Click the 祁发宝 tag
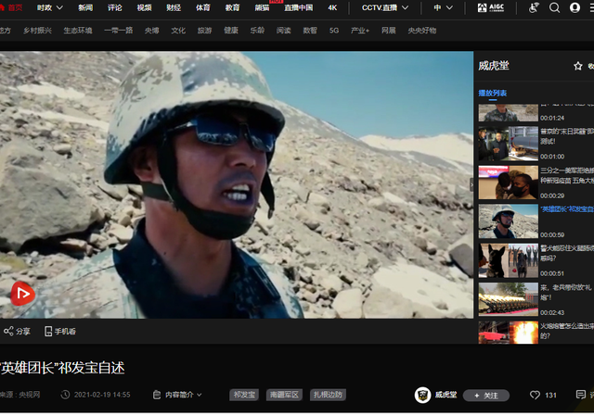The image size is (594, 416). coord(244,395)
